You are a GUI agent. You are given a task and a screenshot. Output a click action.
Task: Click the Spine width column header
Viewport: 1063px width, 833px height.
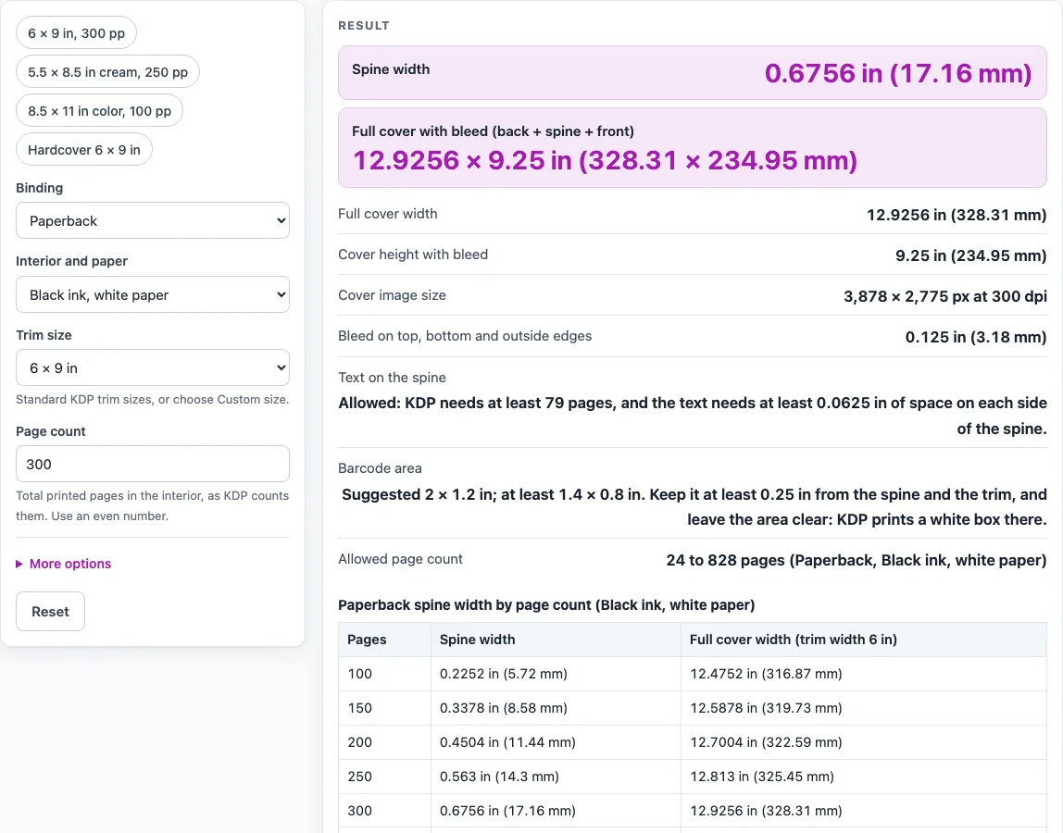[477, 640]
